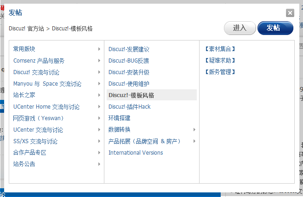303x197 pixels.
Task: Expand the arrow beside Discuz! 交流与讨论
Action: point(99,72)
